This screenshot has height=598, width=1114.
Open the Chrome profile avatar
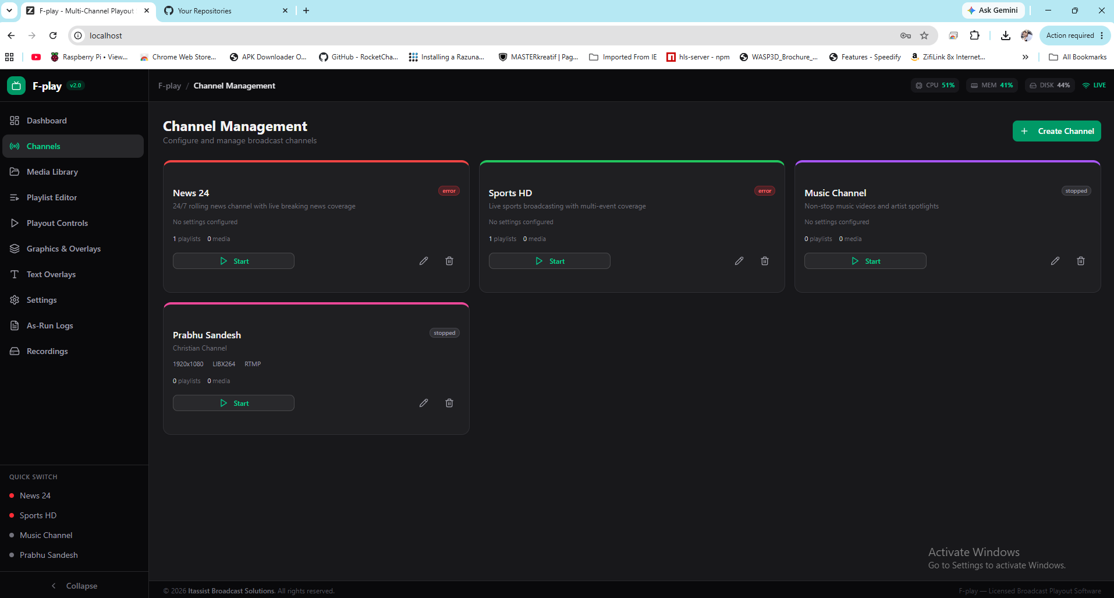coord(1027,36)
